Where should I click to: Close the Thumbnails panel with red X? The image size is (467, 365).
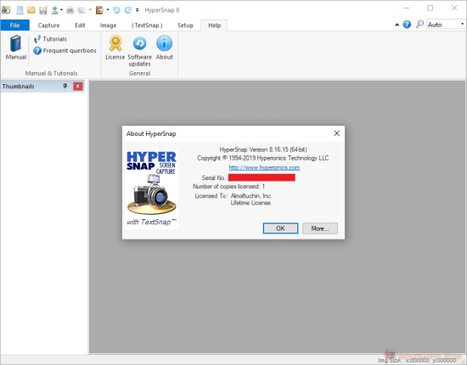78,87
